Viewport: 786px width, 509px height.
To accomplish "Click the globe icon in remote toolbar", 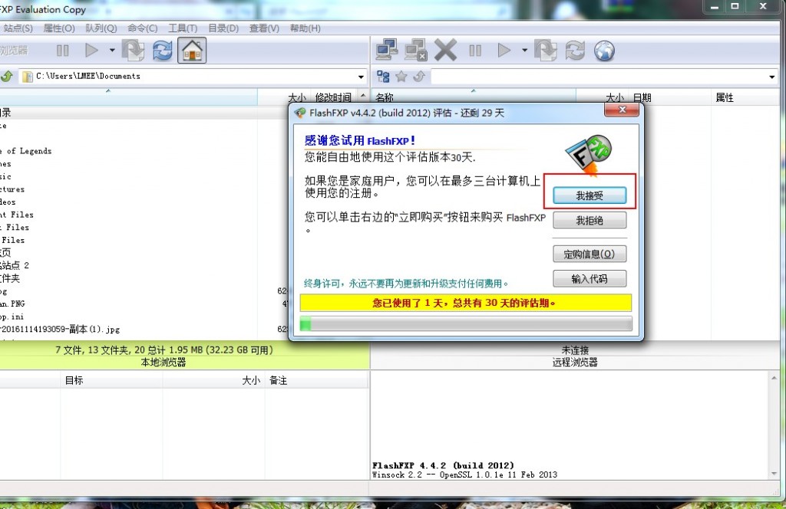I will 605,51.
